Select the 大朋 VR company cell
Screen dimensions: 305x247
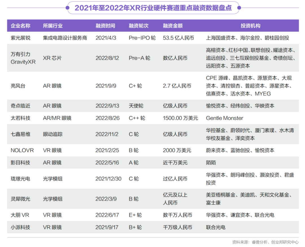[20, 215]
